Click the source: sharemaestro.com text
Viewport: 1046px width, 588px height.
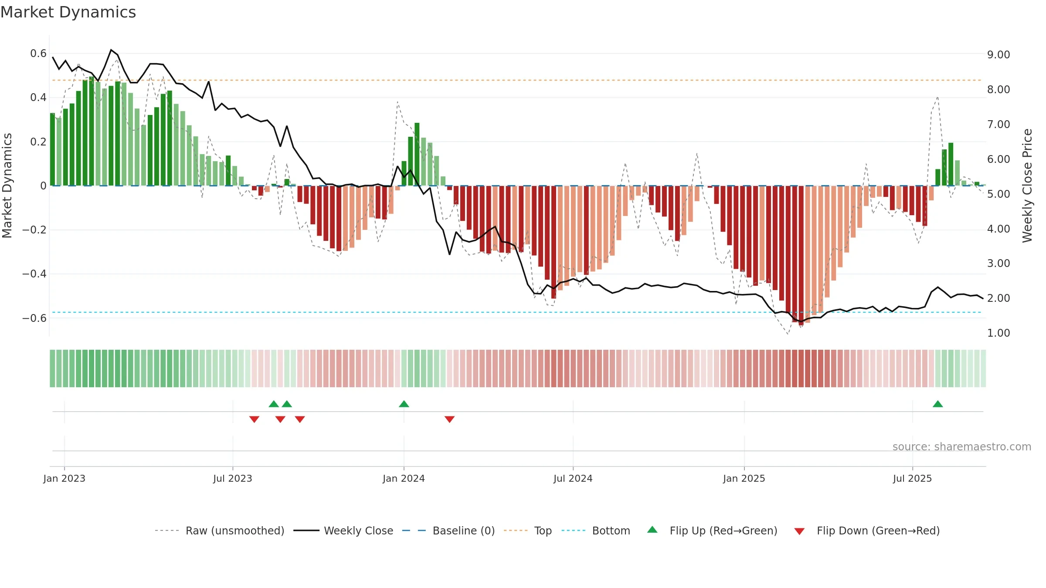[962, 446]
